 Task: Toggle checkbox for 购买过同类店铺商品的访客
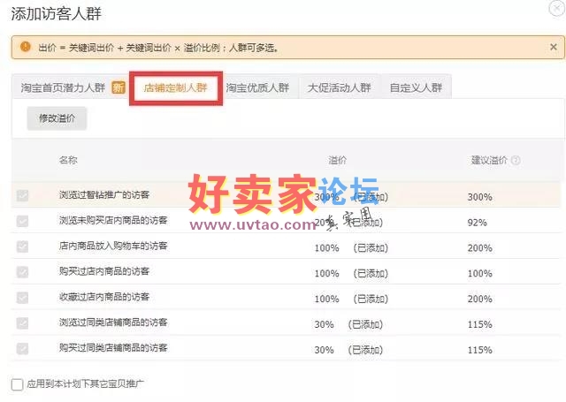(22, 349)
